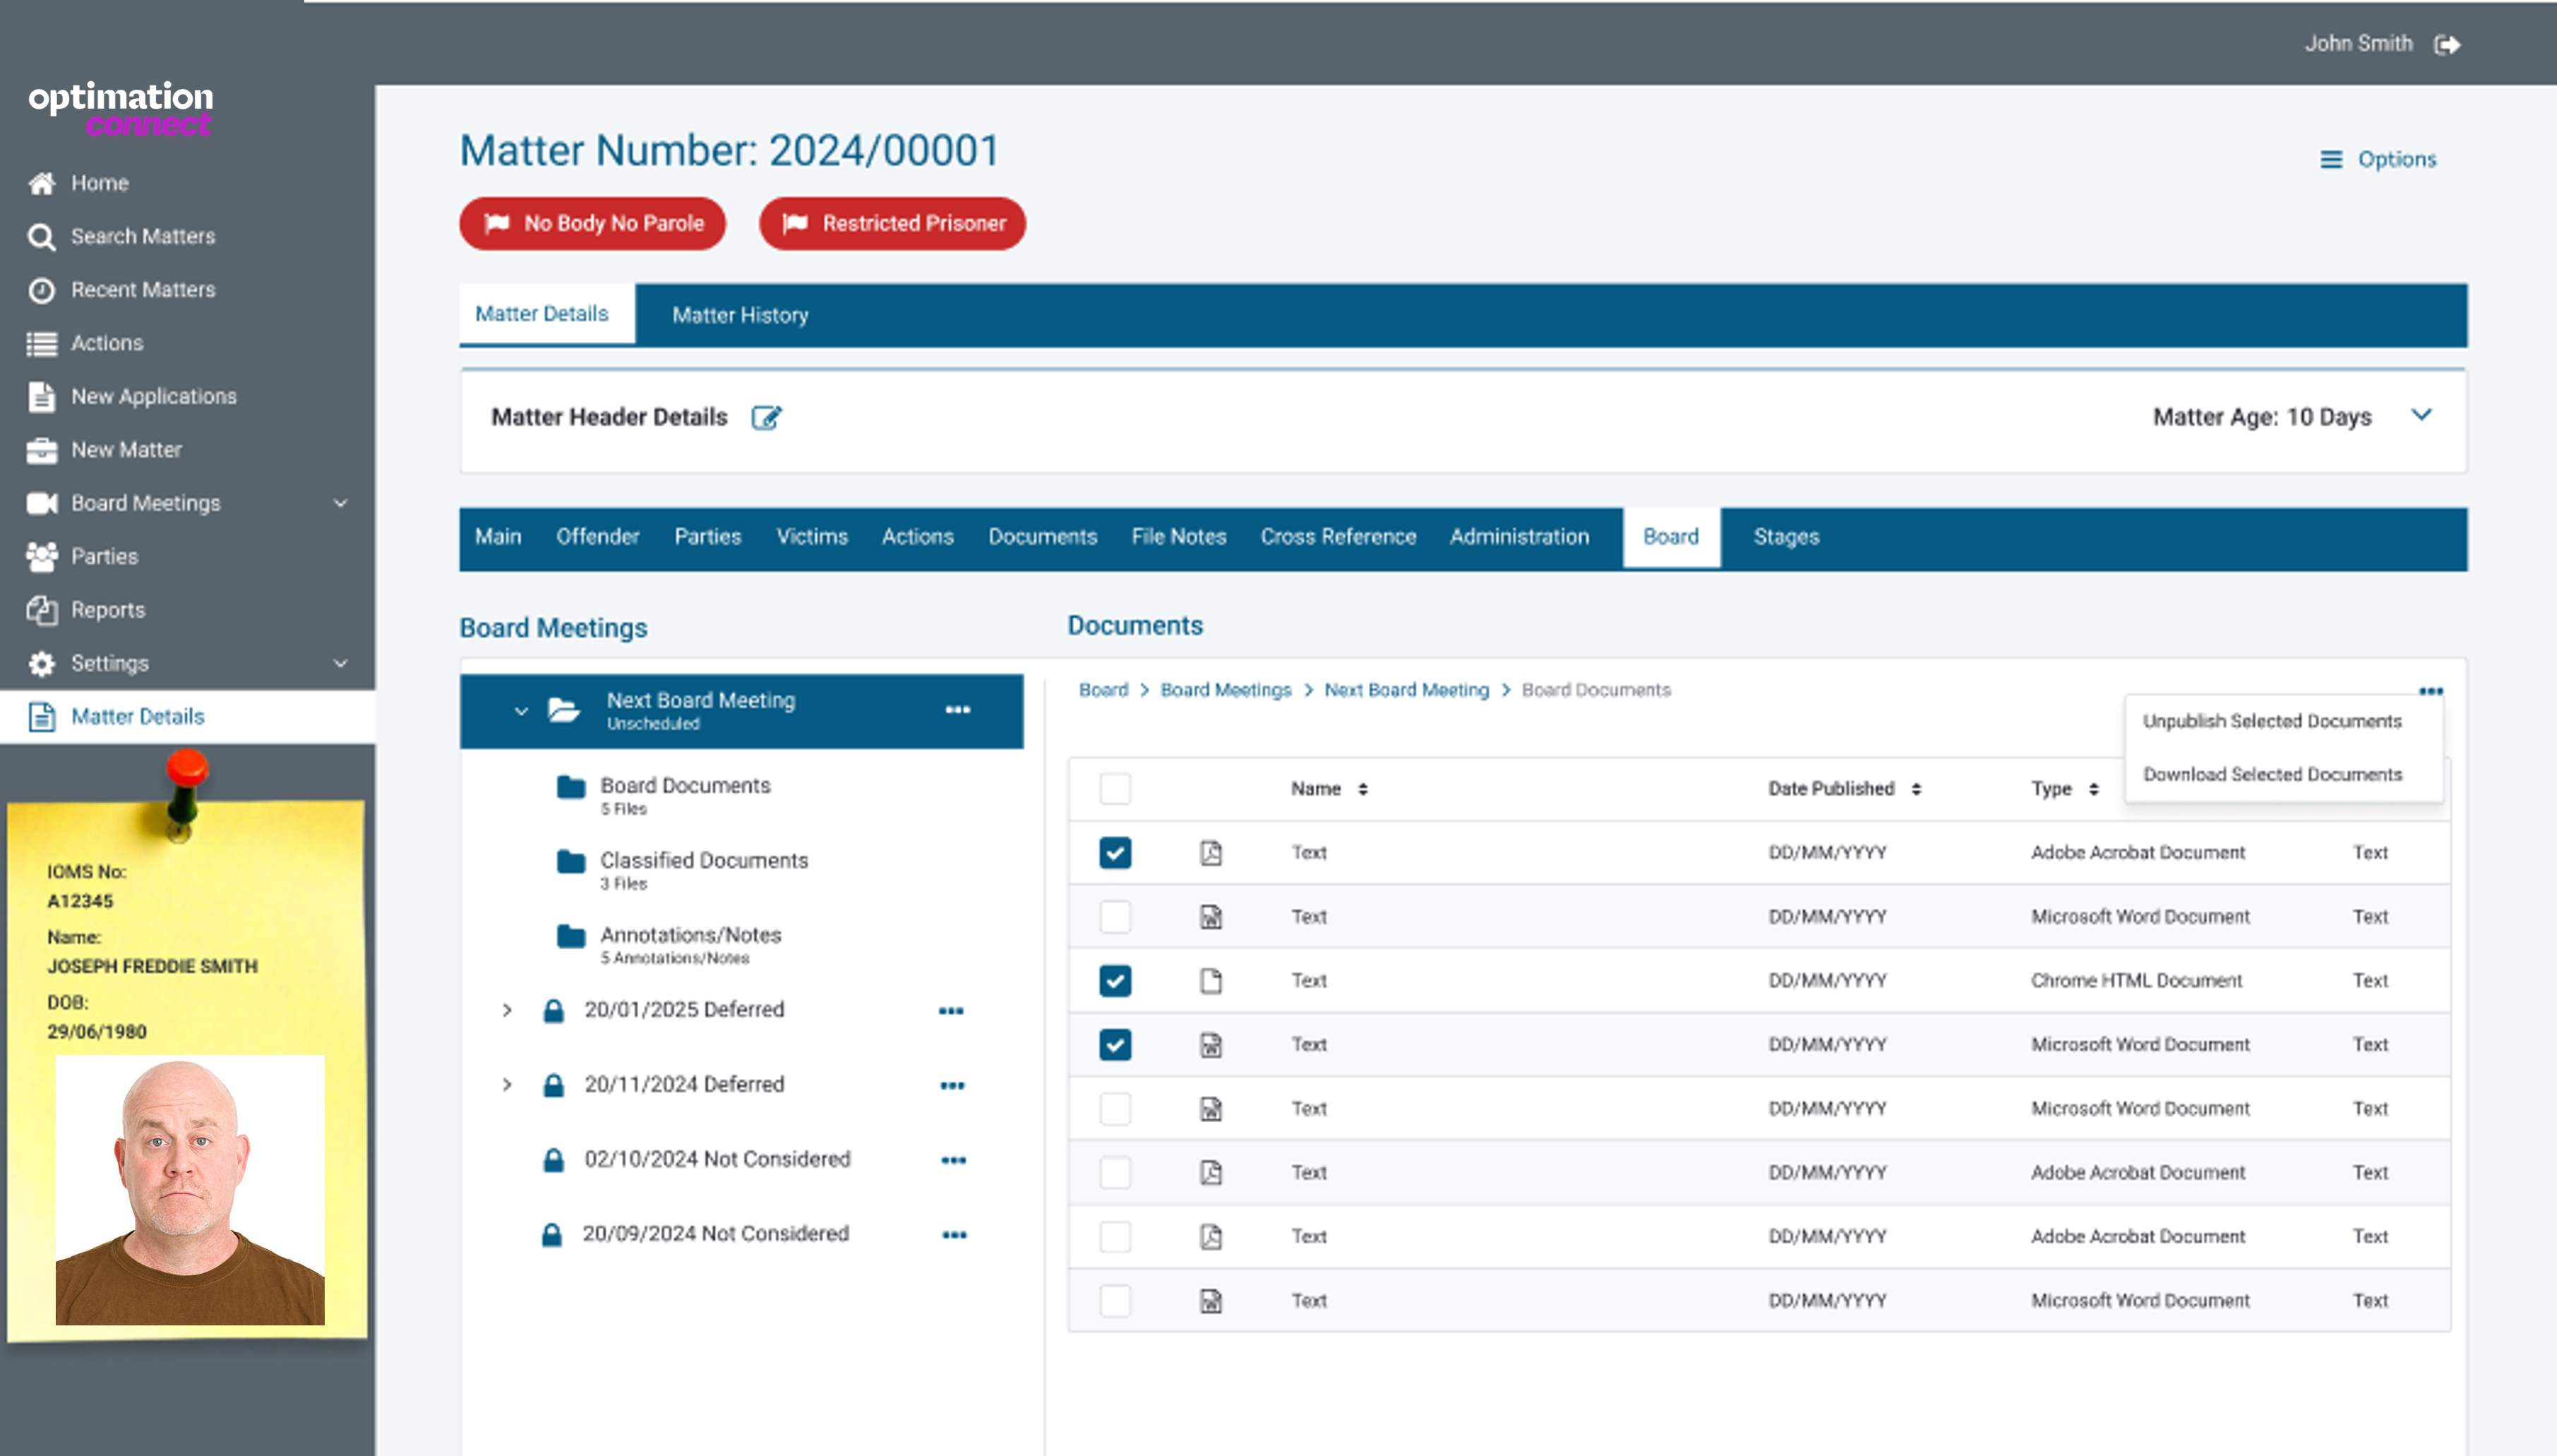Screen dimensions: 2557x1456
Task: Click the Board Meetings camera icon
Action: (41, 503)
